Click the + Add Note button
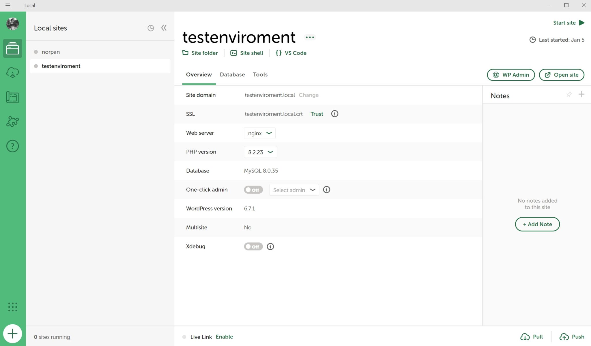The image size is (591, 346). 537,224
